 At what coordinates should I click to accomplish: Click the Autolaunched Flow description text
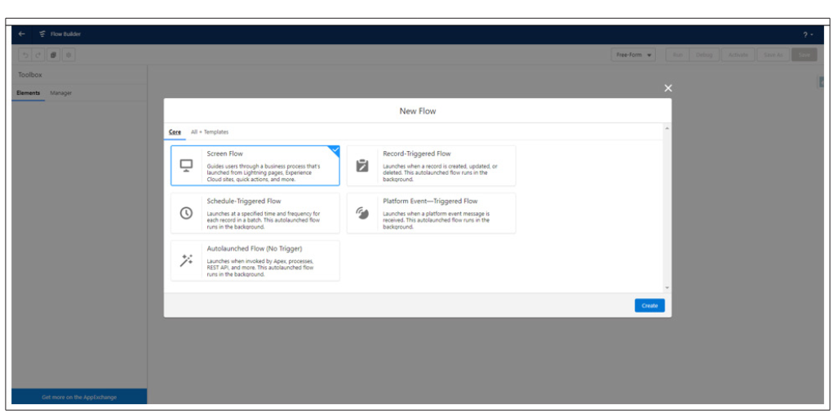[260, 267]
